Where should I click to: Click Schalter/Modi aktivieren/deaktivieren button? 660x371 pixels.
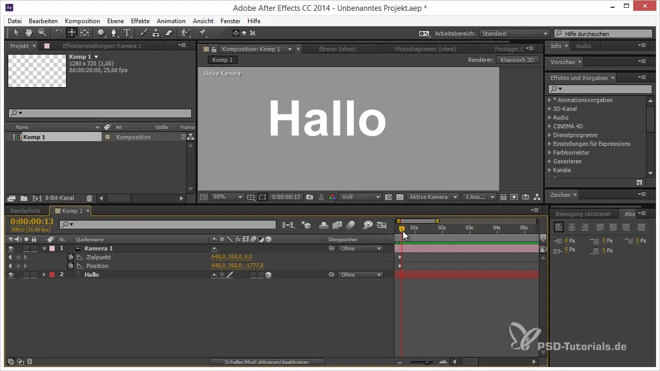[x=267, y=362]
